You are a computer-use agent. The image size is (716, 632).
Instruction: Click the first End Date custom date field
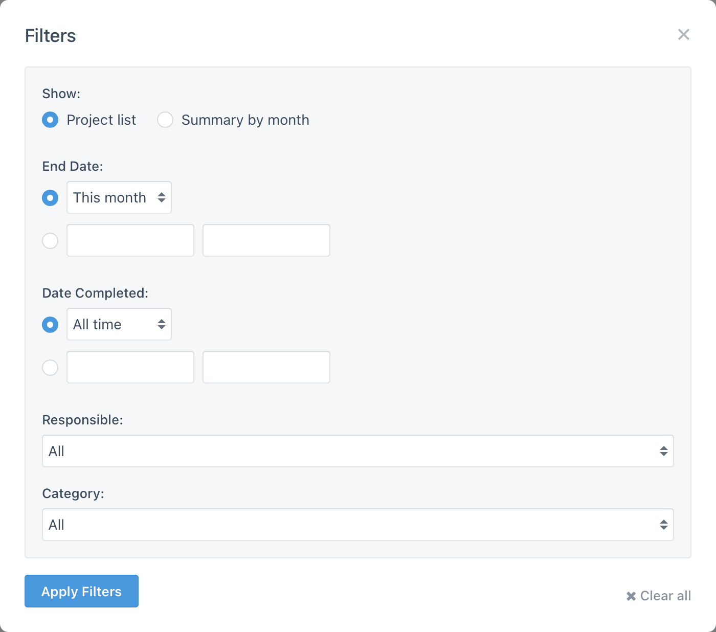130,240
